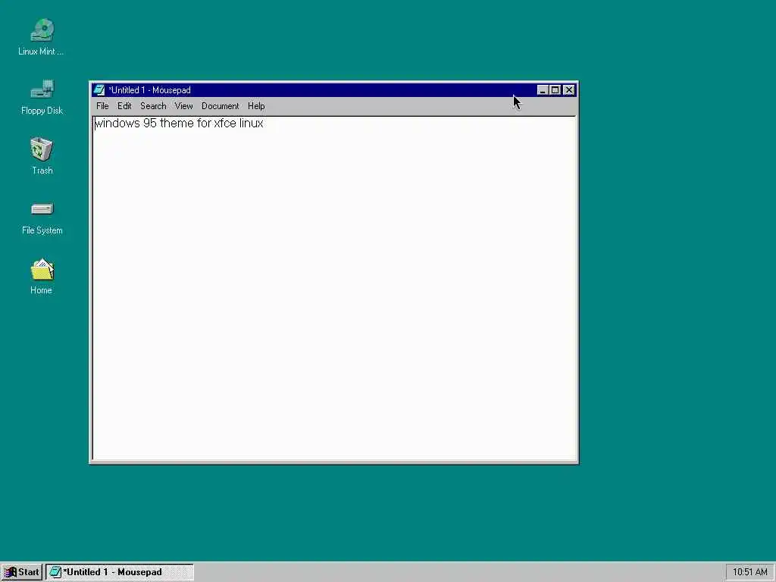Click the 10:51 AM clock in the tray
Viewport: 776px width, 582px height.
pyautogui.click(x=749, y=572)
